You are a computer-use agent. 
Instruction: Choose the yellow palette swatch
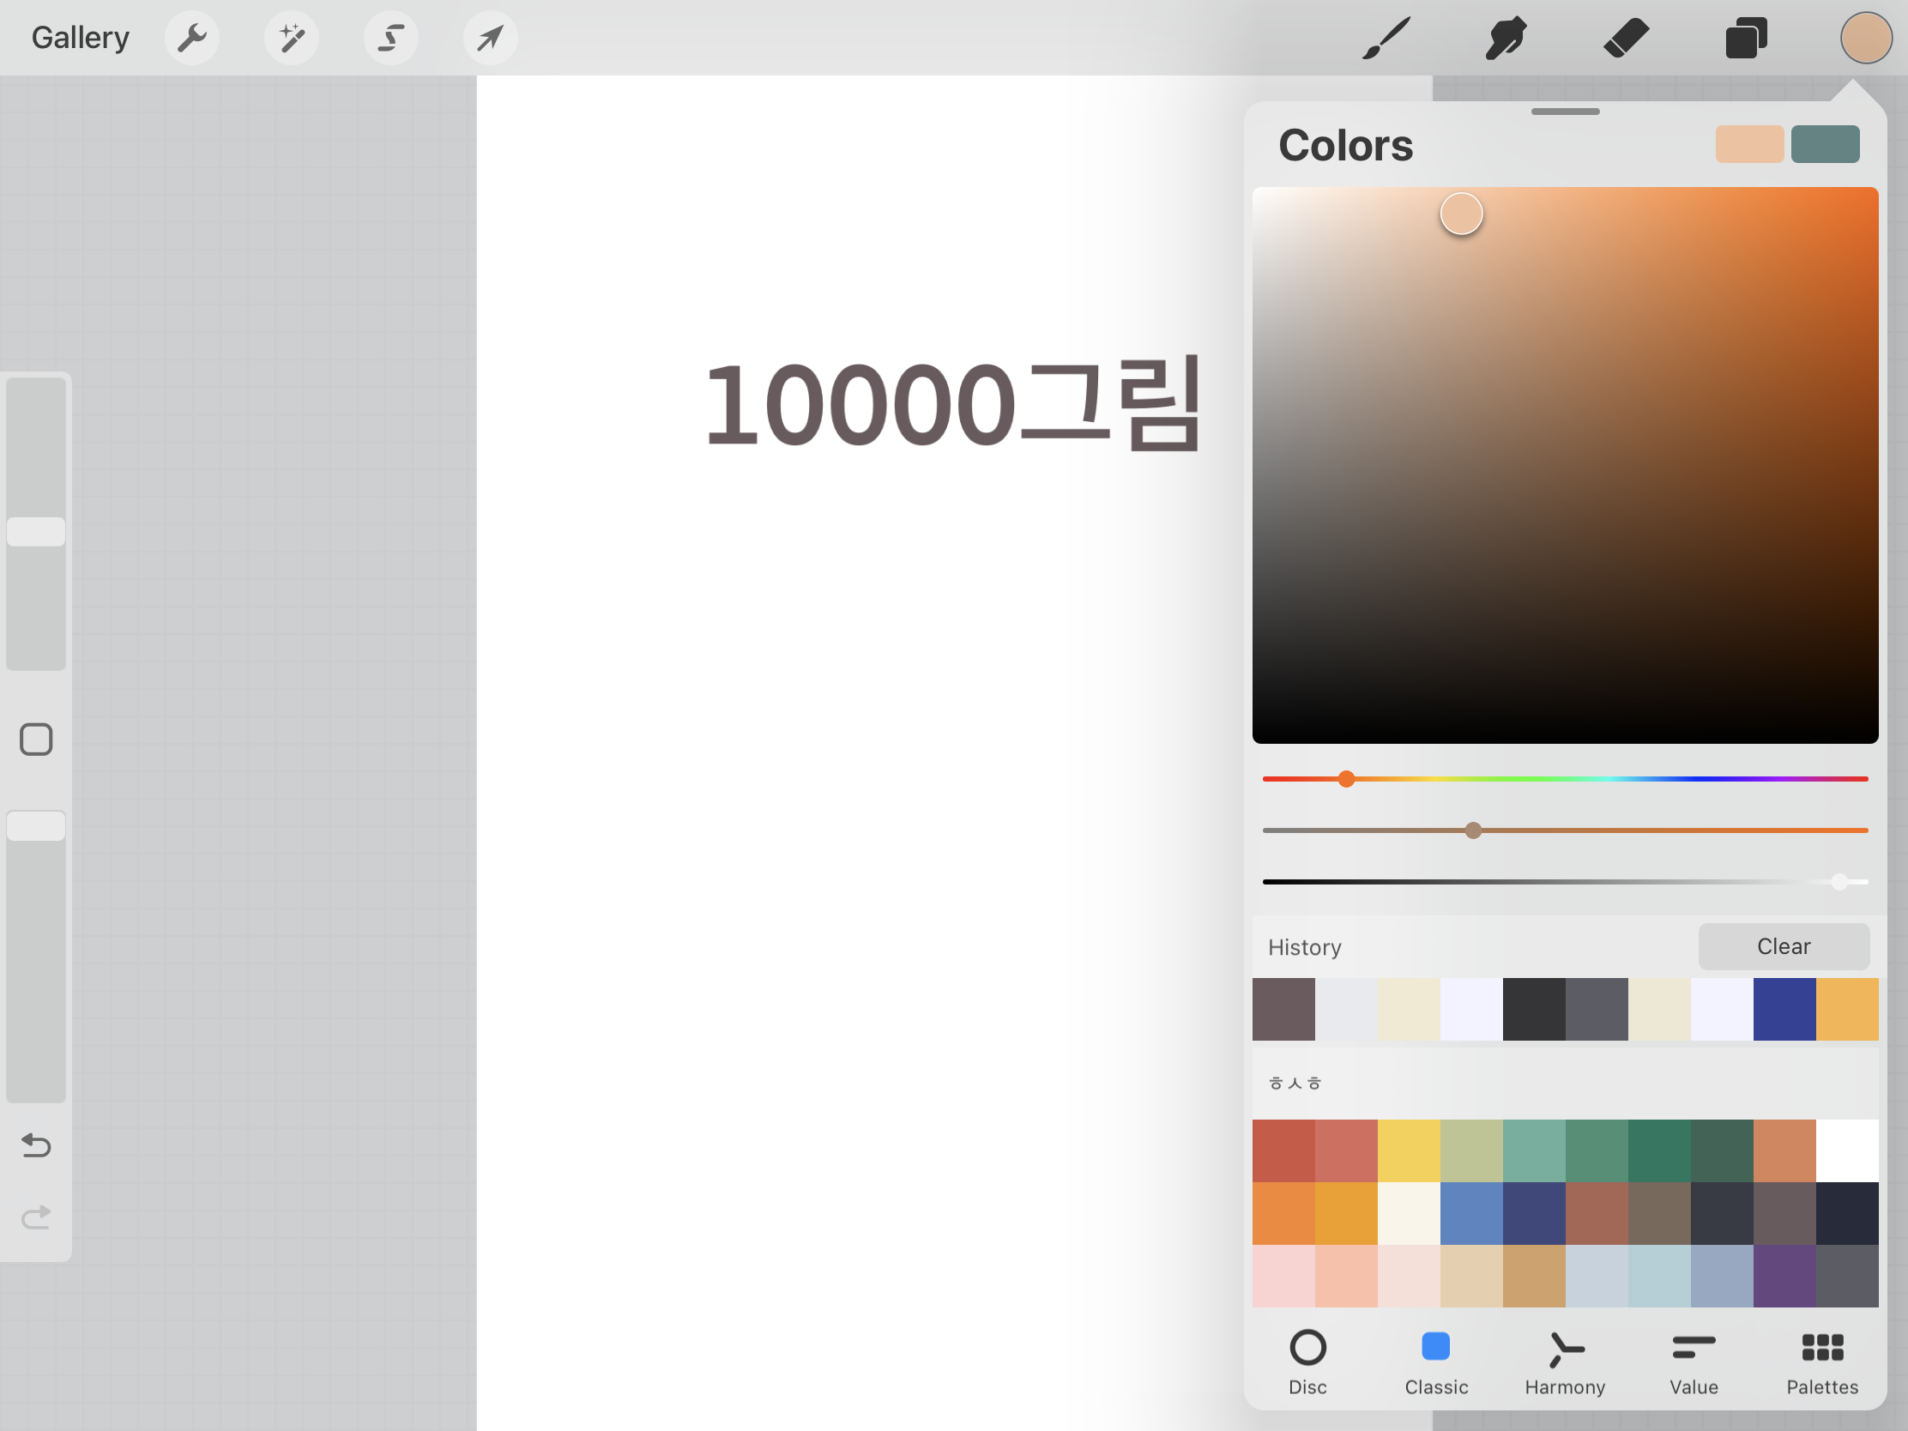coord(1409,1150)
